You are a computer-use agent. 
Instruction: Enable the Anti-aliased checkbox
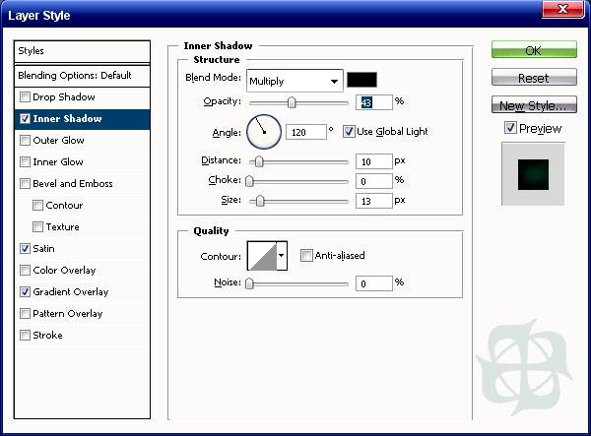pos(306,256)
